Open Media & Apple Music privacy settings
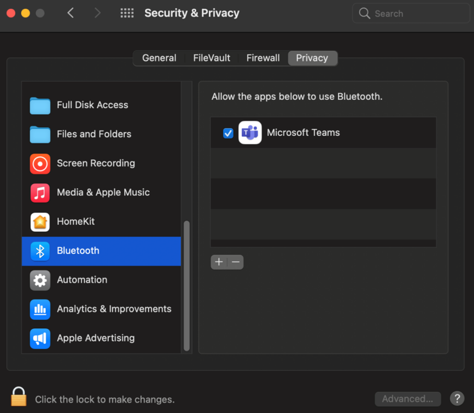Viewport: 474px width, 413px height. tap(103, 193)
